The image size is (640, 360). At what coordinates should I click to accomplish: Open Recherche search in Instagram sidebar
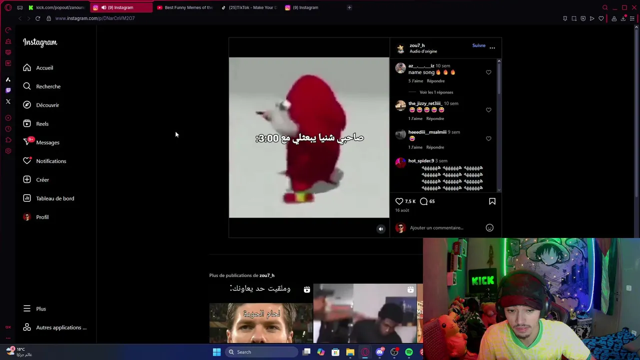click(41, 86)
